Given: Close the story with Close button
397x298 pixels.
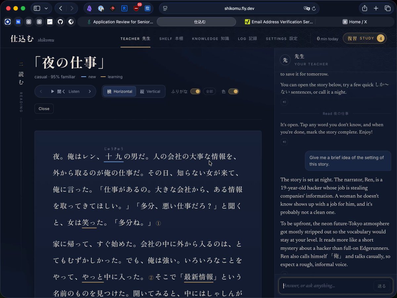Looking at the screenshot, I should pyautogui.click(x=44, y=109).
